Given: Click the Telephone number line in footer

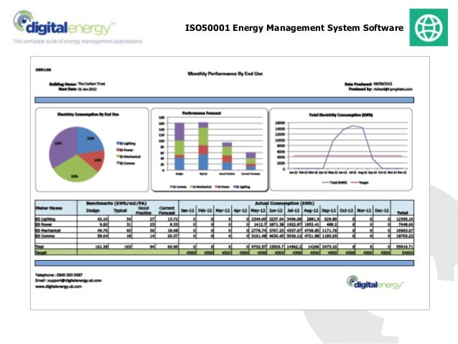Looking at the screenshot, I should pyautogui.click(x=59, y=275).
